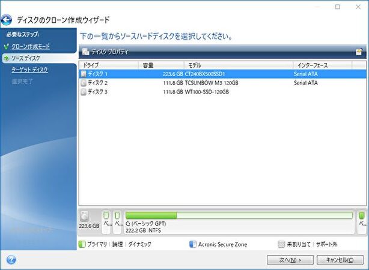Click the 222.2 GB NTFS text

[x=143, y=230]
